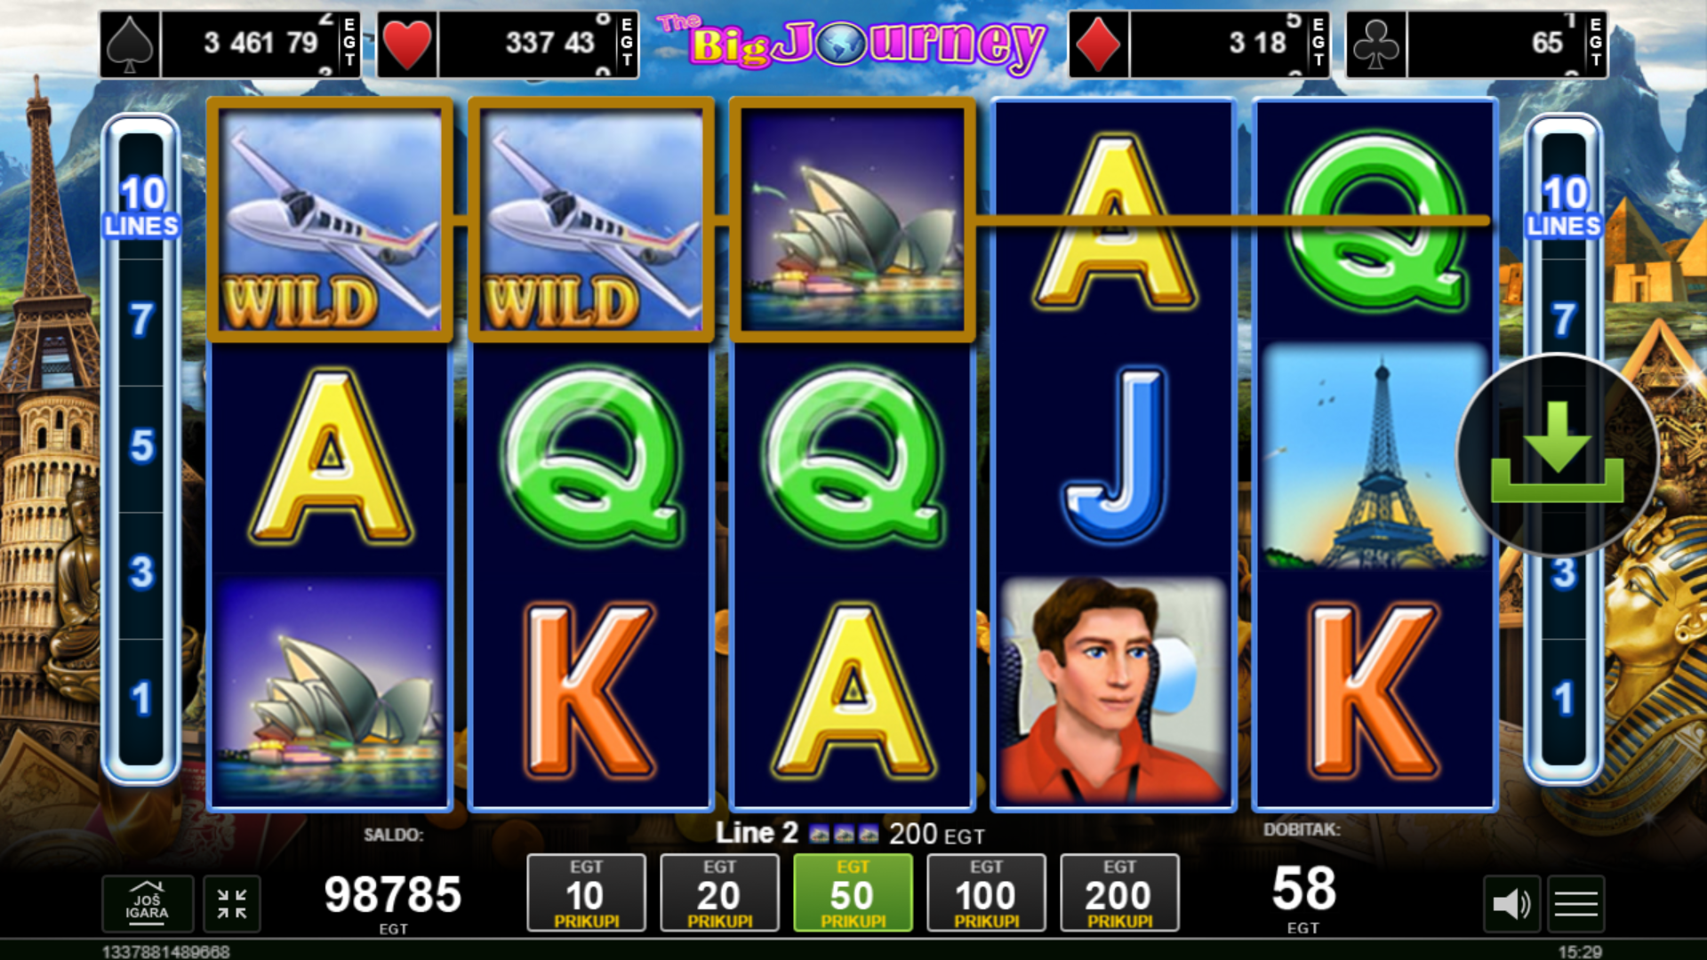Viewport: 1707px width, 960px height.
Task: Click the green collect download arrow button
Action: 1557,454
